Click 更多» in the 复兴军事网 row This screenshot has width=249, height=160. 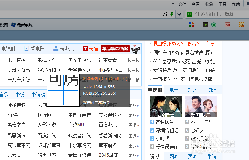click(134, 146)
